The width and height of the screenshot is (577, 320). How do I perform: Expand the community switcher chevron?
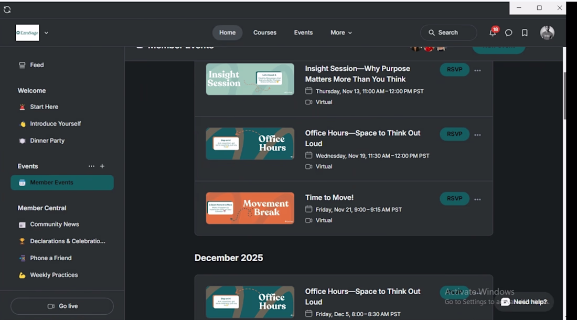(x=46, y=33)
